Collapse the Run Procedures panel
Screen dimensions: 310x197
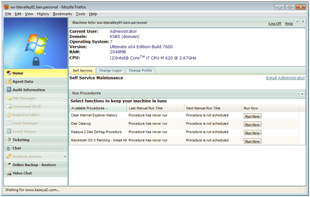coord(302,94)
